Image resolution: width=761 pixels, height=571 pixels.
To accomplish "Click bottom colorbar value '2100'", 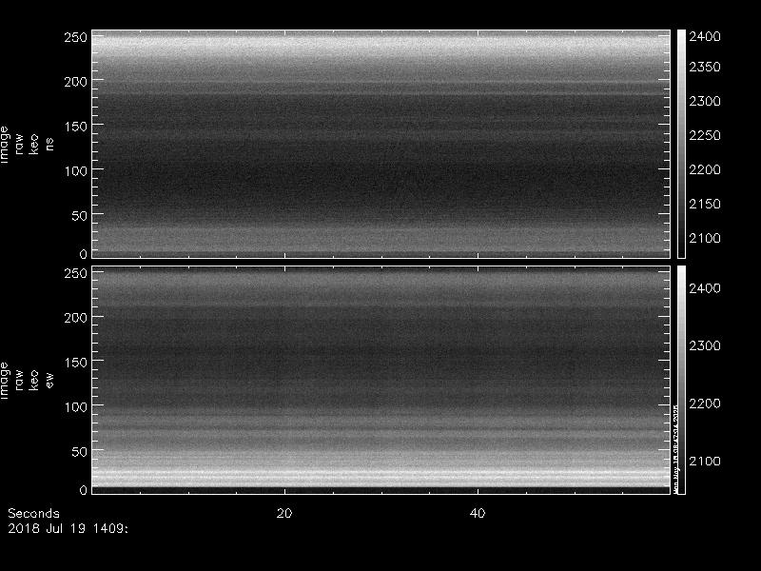I will [x=705, y=461].
